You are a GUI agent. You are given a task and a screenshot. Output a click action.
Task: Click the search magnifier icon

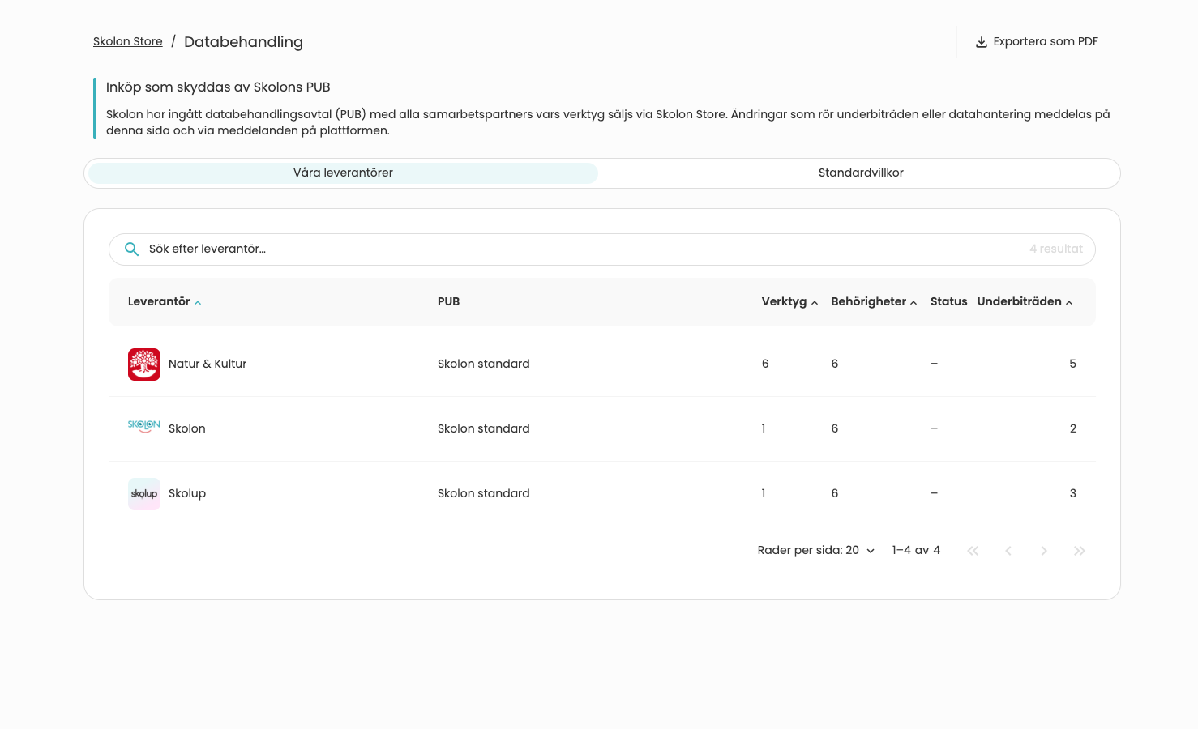point(131,249)
